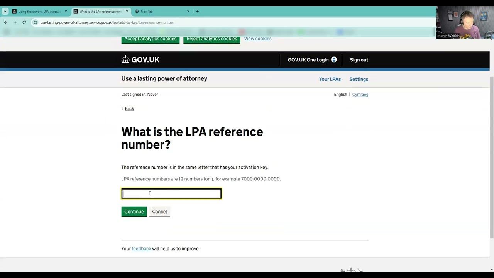Click the Cancel button

(x=159, y=212)
